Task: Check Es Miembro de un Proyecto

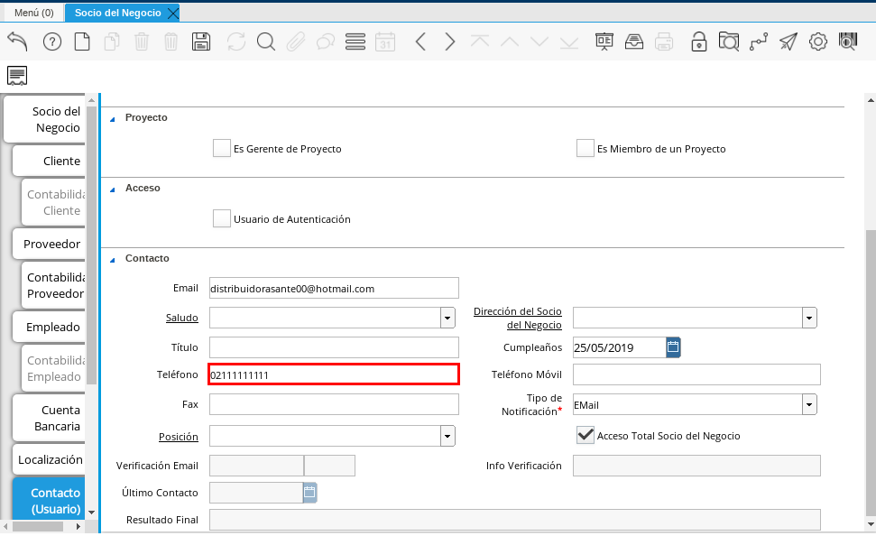Action: [x=586, y=149]
